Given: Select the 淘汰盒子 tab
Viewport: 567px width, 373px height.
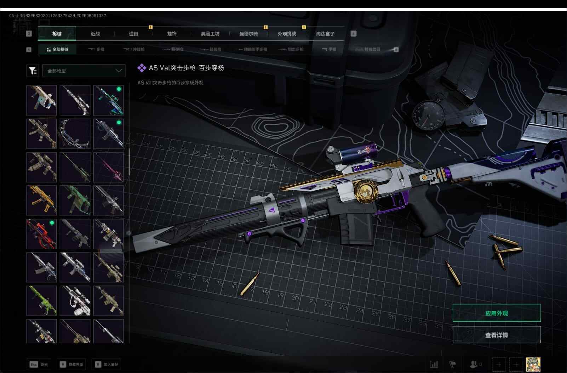Looking at the screenshot, I should point(325,34).
